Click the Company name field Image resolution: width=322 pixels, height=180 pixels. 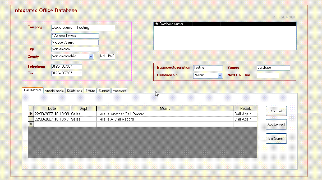pos(83,28)
